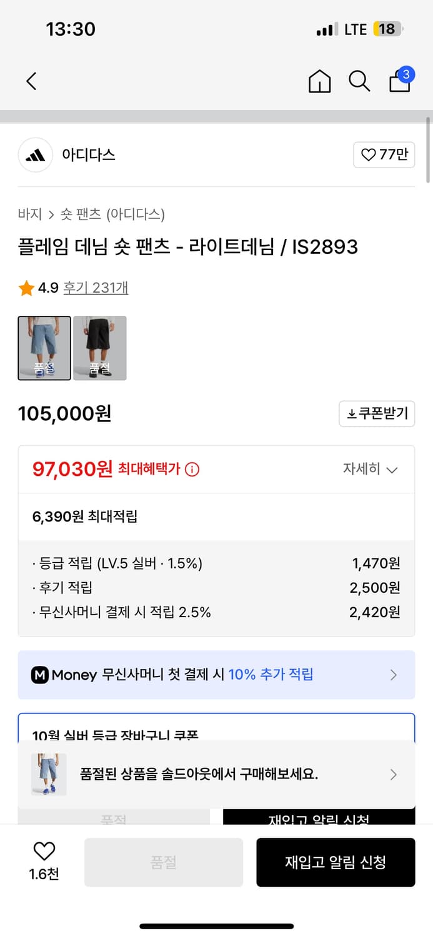
Task: Open the shopping bag cart
Action: tap(400, 81)
